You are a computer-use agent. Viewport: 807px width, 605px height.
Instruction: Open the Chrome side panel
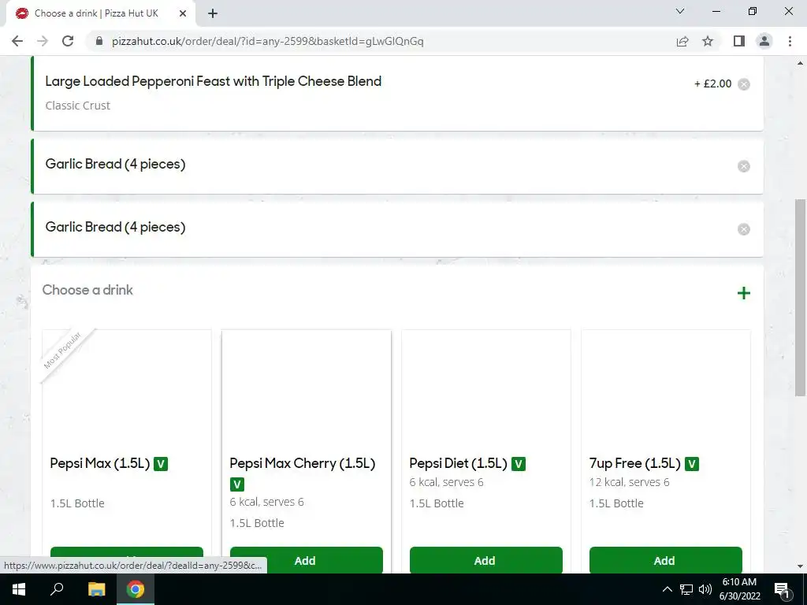point(739,41)
